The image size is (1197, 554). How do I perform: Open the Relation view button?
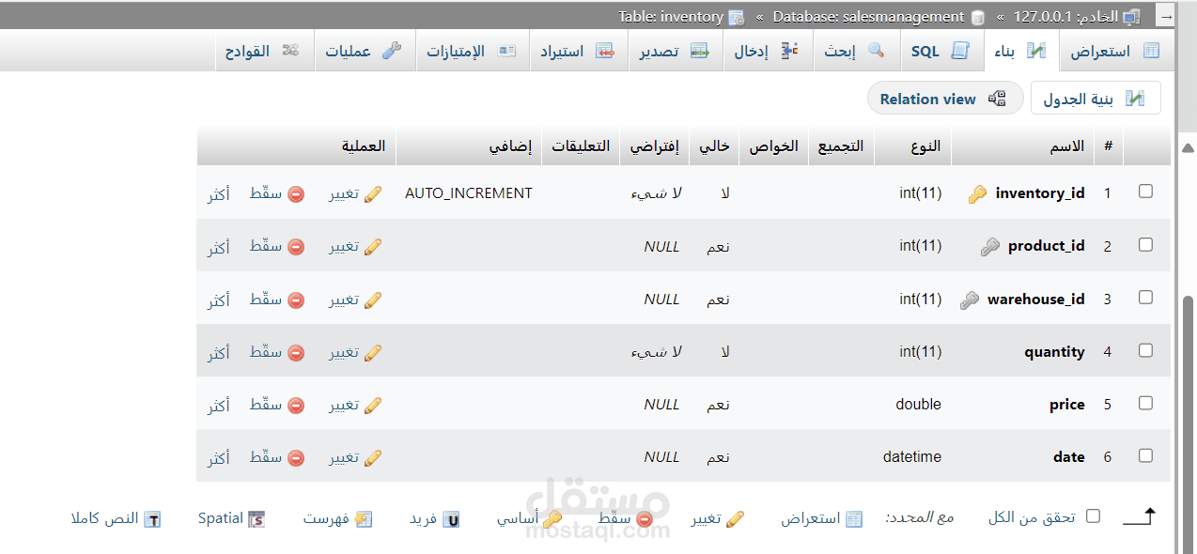point(943,99)
